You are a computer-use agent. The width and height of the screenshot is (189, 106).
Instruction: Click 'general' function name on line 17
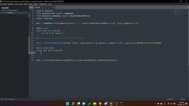52,50
